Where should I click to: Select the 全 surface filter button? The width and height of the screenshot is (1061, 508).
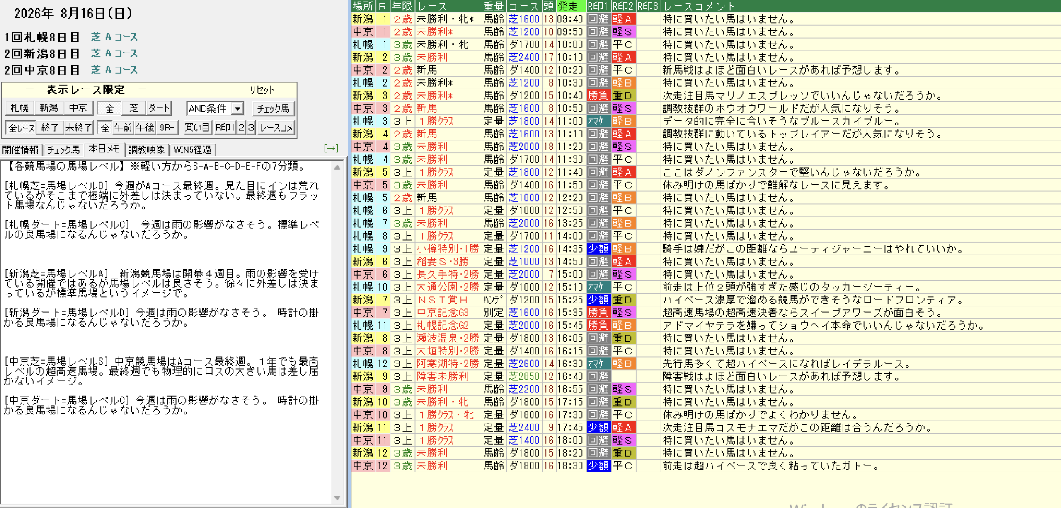click(x=109, y=108)
